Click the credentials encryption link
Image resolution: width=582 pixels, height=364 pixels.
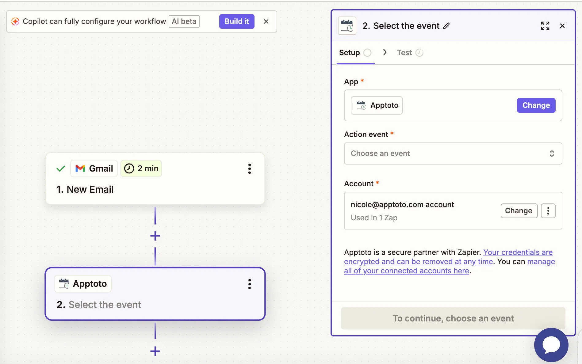pyautogui.click(x=518, y=252)
